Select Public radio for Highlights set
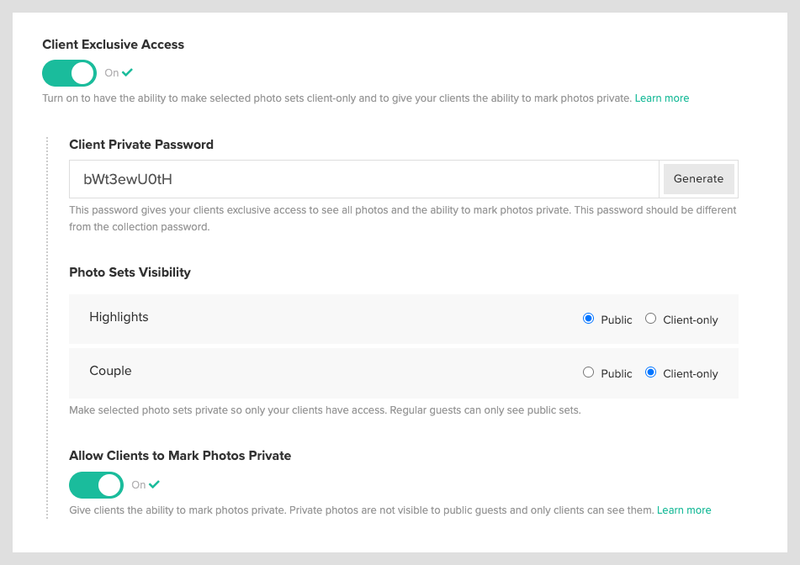Viewport: 800px width, 565px height. tap(588, 319)
